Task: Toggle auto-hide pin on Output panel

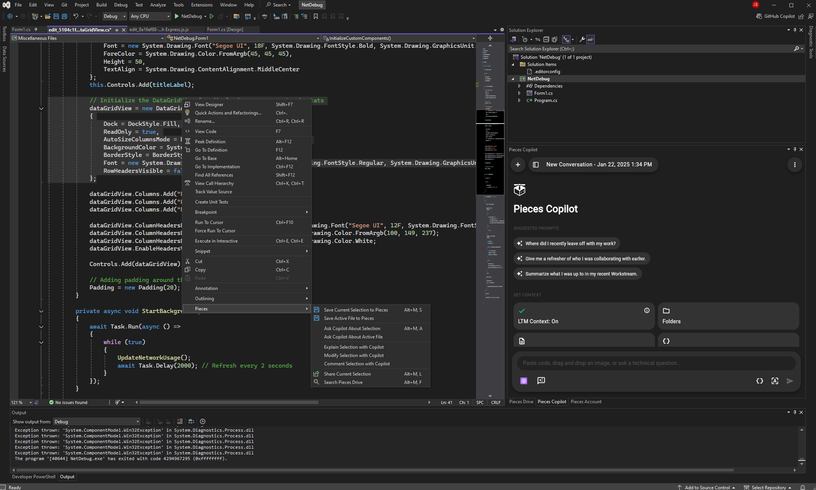Action: coord(795,412)
